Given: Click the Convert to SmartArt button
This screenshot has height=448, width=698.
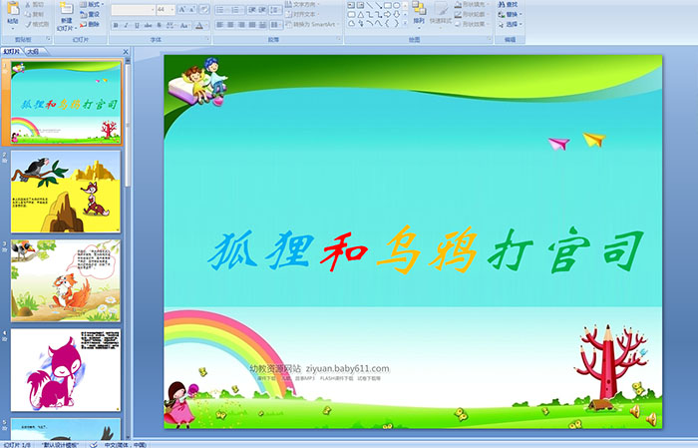Looking at the screenshot, I should coord(311,24).
